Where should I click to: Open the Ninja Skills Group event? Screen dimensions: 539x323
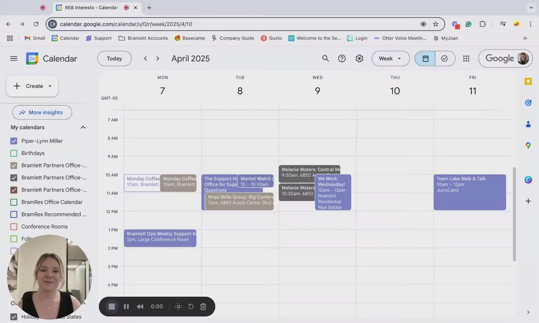239,201
